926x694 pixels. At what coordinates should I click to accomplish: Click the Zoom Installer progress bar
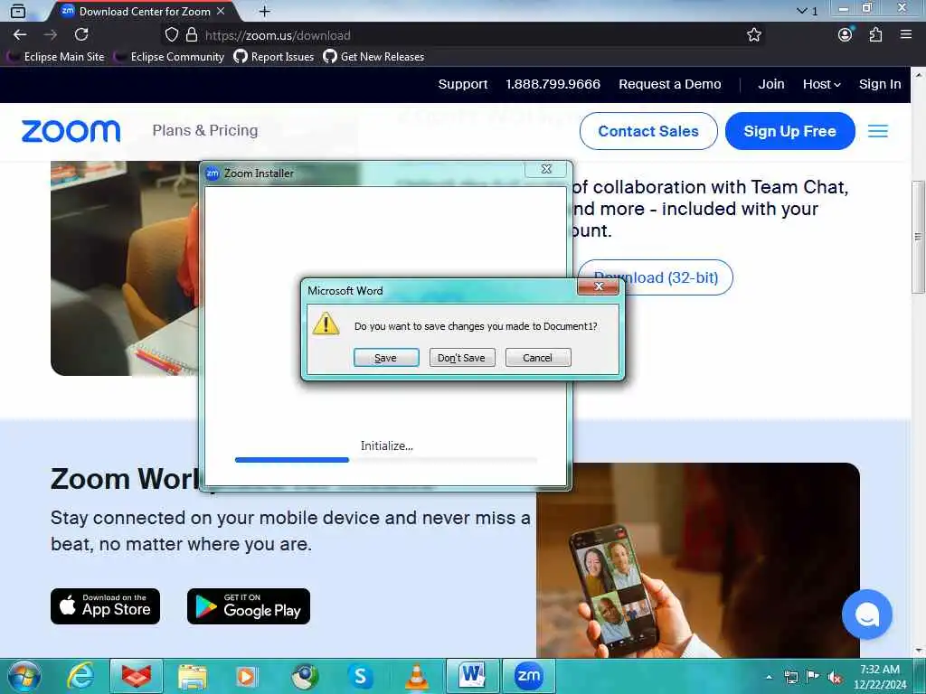click(x=386, y=460)
